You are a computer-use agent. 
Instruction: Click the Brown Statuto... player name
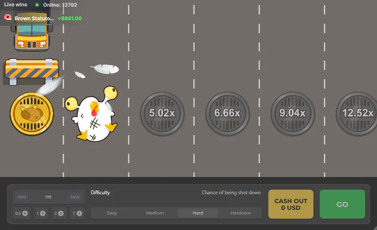pos(34,18)
